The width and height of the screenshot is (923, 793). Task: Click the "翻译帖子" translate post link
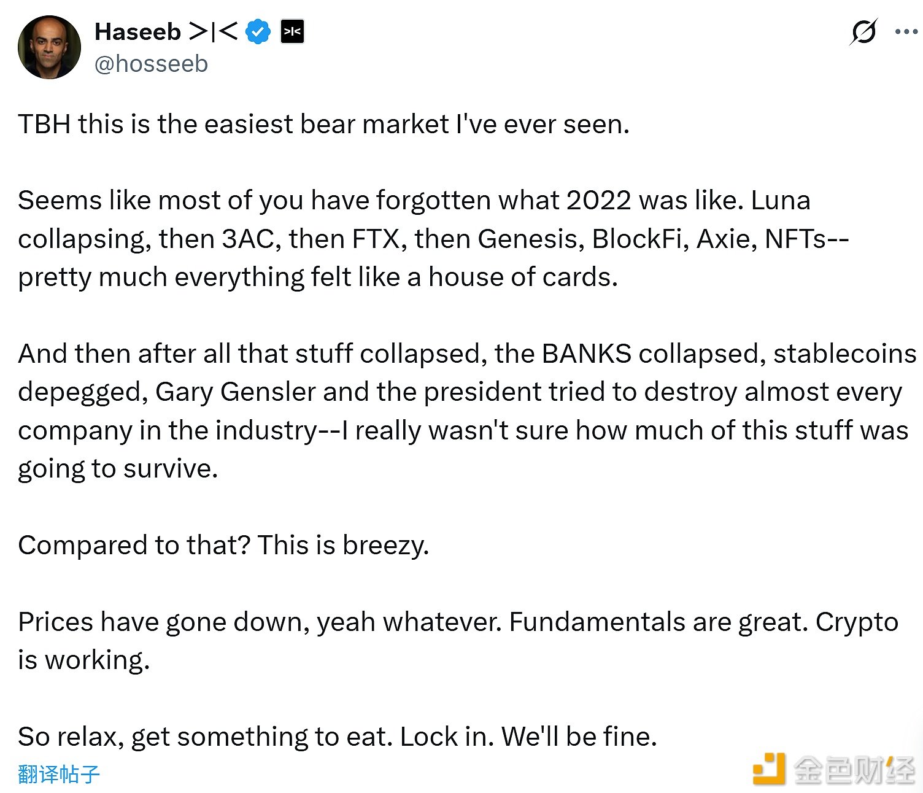point(59,774)
